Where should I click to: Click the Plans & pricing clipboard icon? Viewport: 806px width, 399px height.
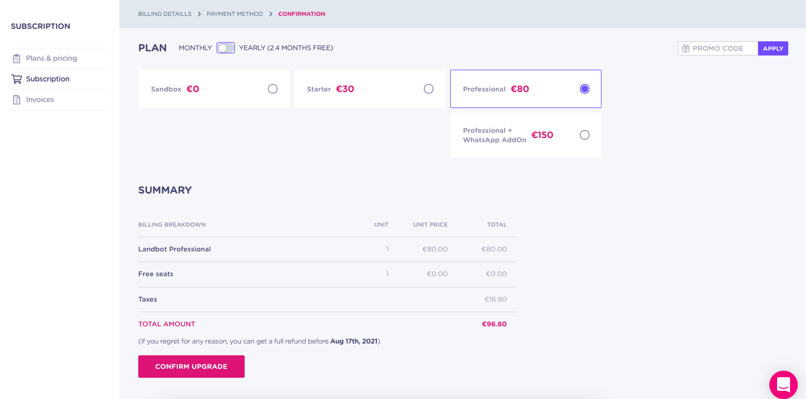pos(17,58)
